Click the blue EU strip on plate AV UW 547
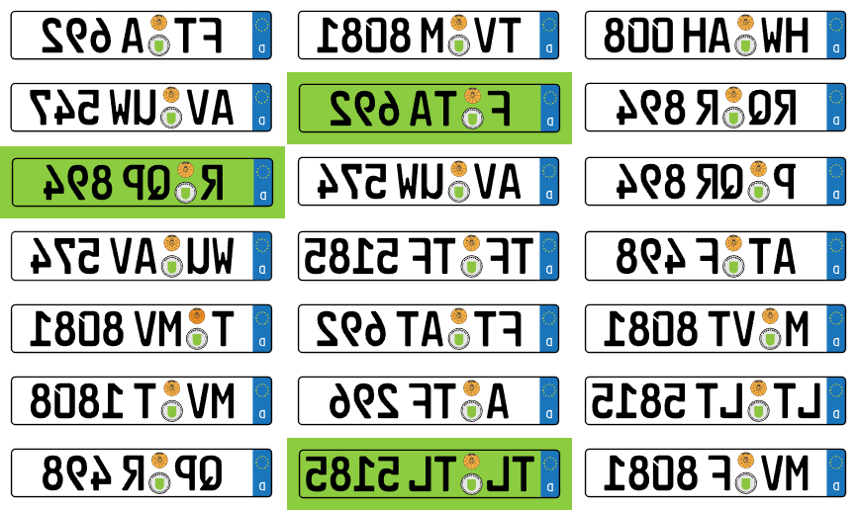 coord(262,108)
